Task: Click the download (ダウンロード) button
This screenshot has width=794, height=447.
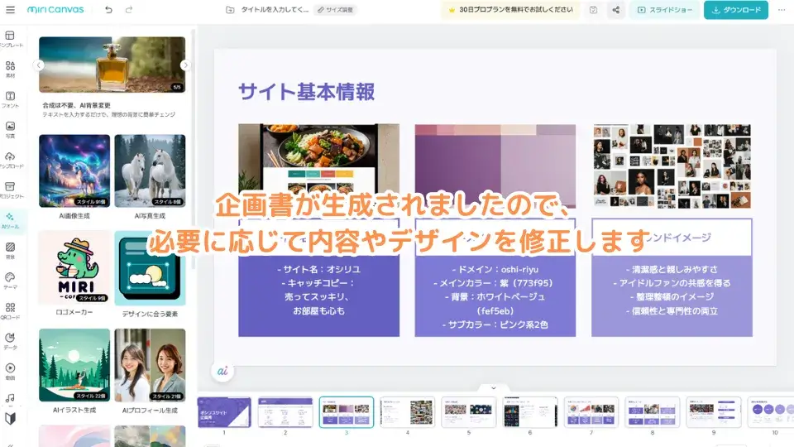Action: pyautogui.click(x=736, y=10)
